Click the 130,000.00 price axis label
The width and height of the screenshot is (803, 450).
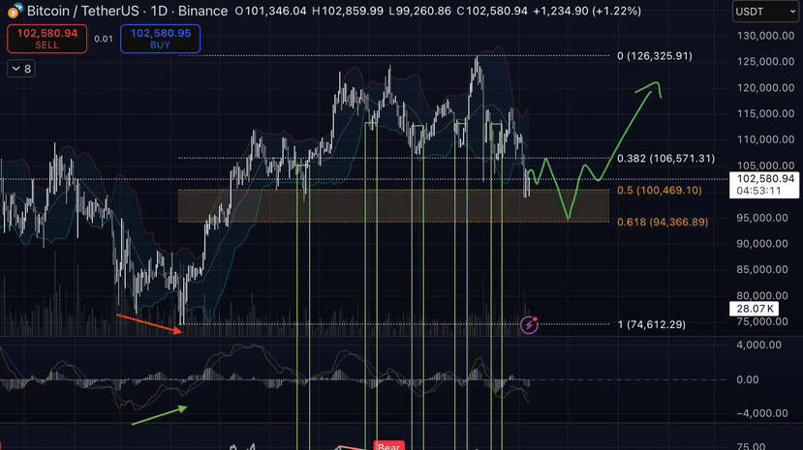coord(765,36)
